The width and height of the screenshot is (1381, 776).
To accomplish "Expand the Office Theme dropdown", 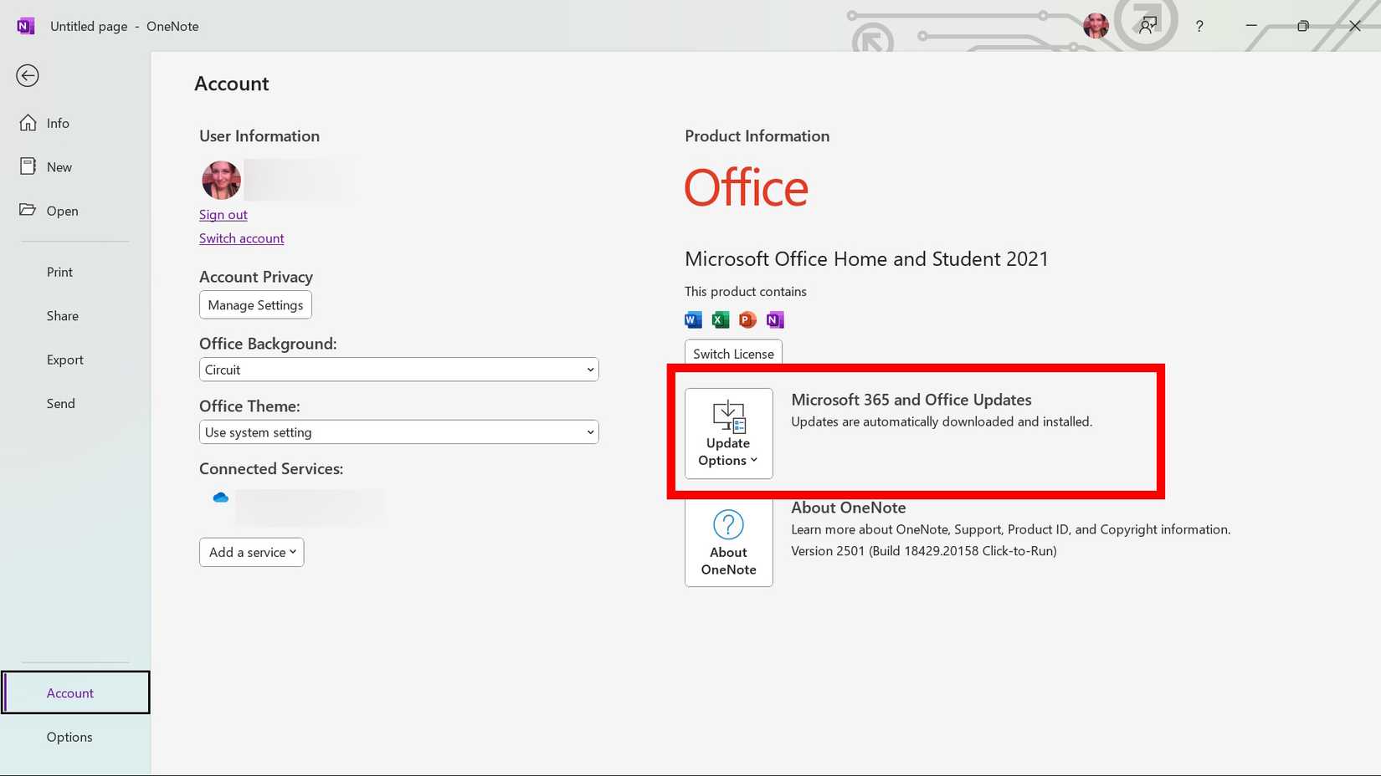I will 398,432.
